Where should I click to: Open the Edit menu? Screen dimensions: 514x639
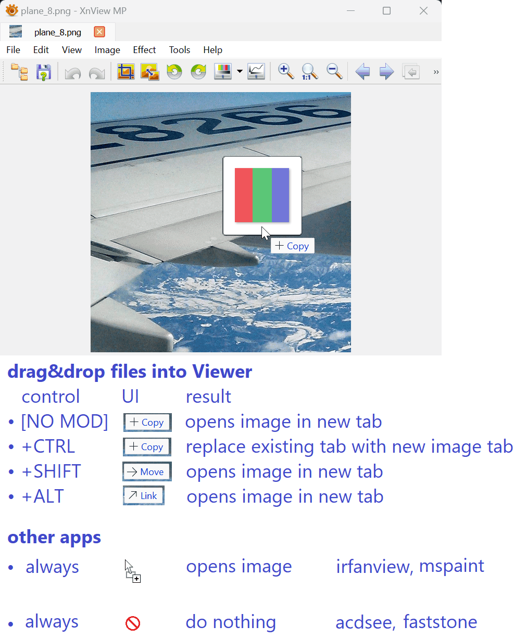41,50
